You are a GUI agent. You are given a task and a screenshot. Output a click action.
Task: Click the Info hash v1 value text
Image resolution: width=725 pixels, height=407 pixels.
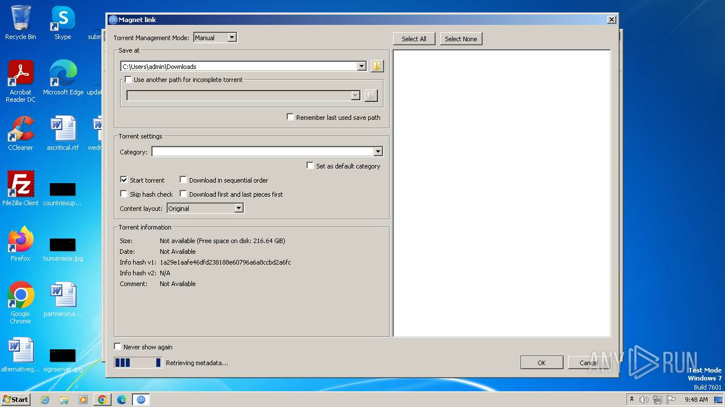click(x=225, y=262)
